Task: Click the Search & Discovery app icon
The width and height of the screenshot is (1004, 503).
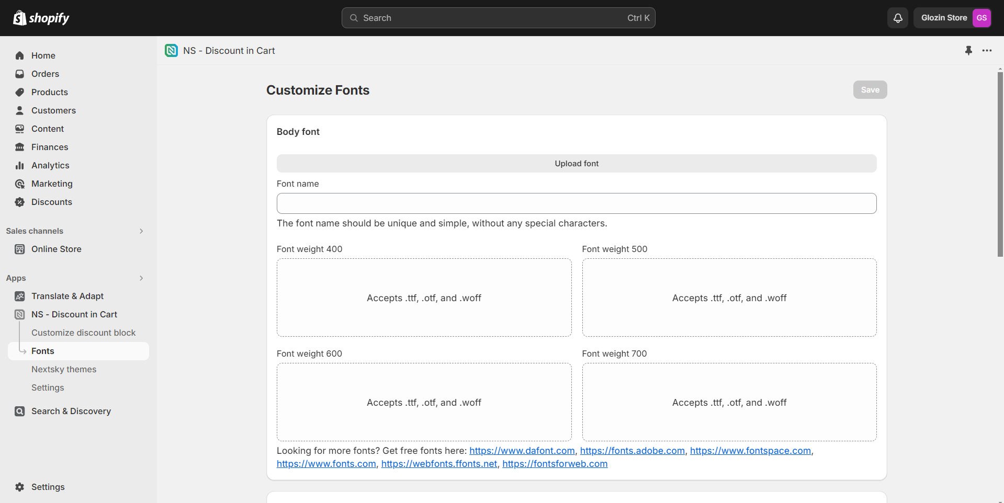Action: tap(20, 411)
